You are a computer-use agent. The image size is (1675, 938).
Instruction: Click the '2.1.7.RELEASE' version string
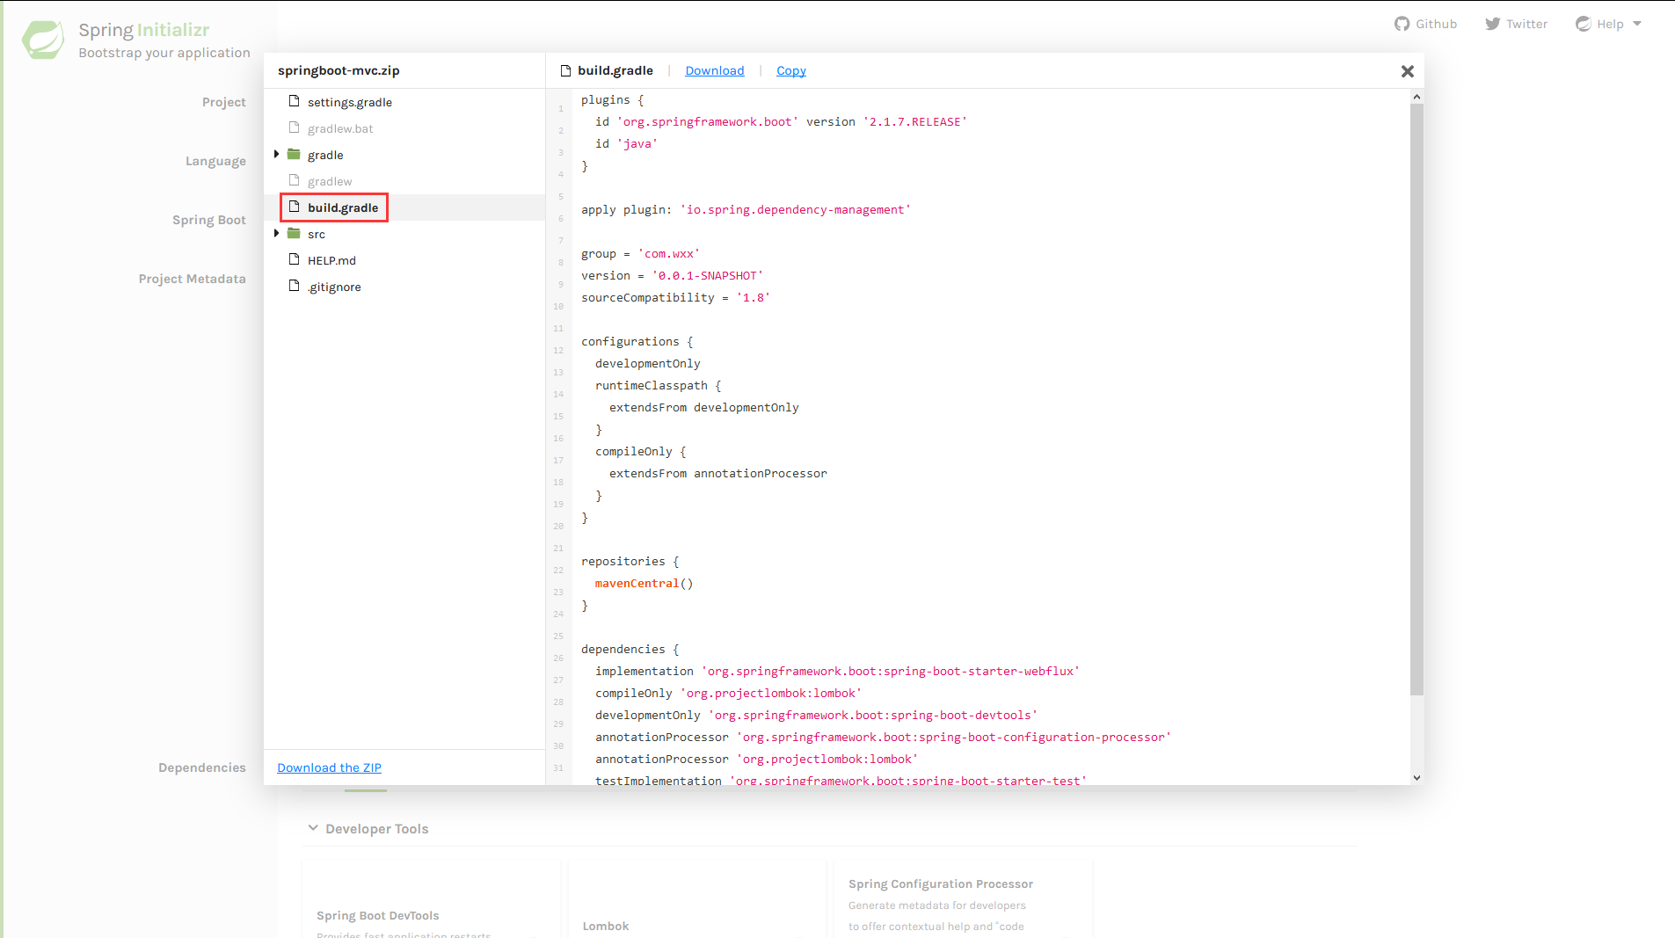(915, 121)
